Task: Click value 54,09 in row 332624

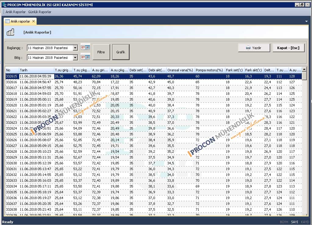Action: click(x=77, y=128)
